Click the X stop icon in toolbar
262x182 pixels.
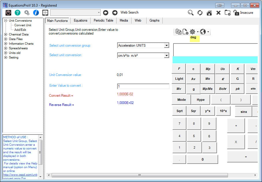click(x=218, y=13)
